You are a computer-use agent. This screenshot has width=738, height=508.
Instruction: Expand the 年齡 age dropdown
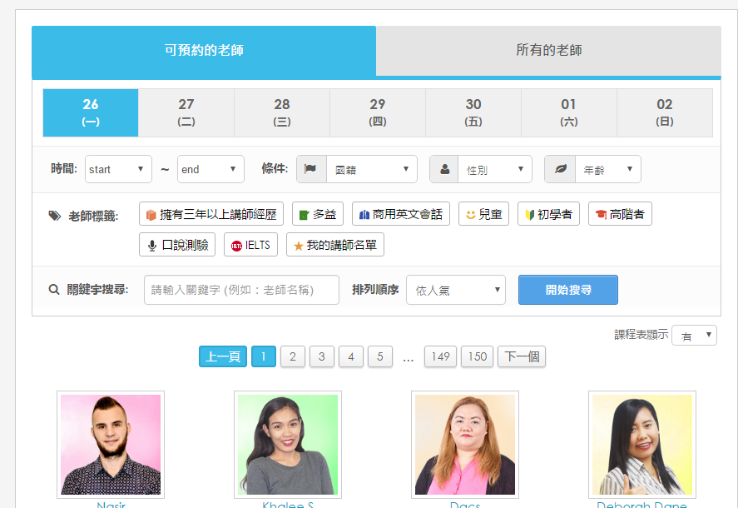tap(606, 169)
